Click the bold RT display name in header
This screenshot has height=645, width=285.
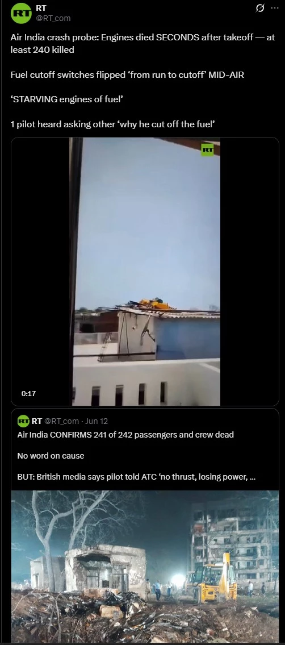(41, 8)
